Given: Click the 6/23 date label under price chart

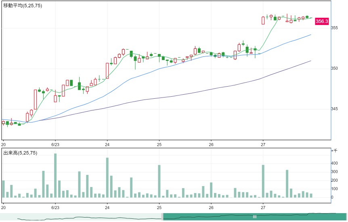Looking at the screenshot, I should point(55,145).
